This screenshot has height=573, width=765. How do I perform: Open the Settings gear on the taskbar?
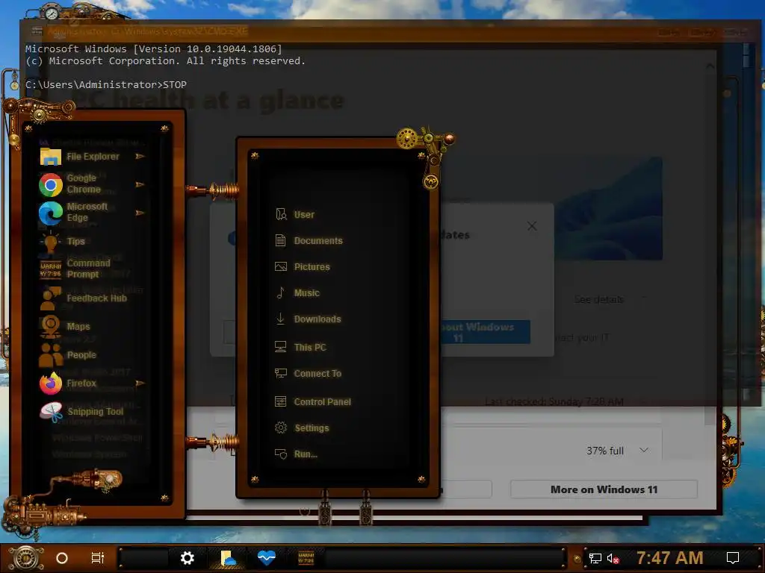(188, 558)
